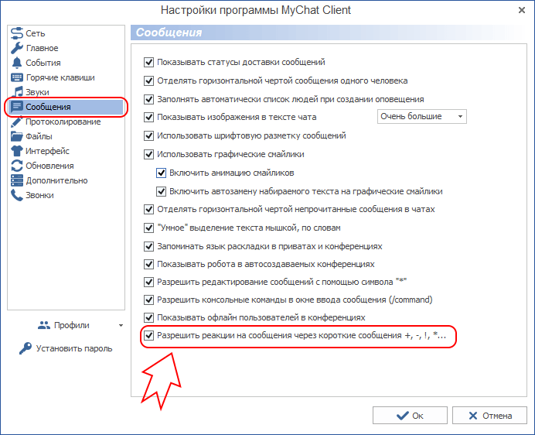Disable reactions via short messages checkbox
Screen dimensions: 535x435
coord(148,336)
